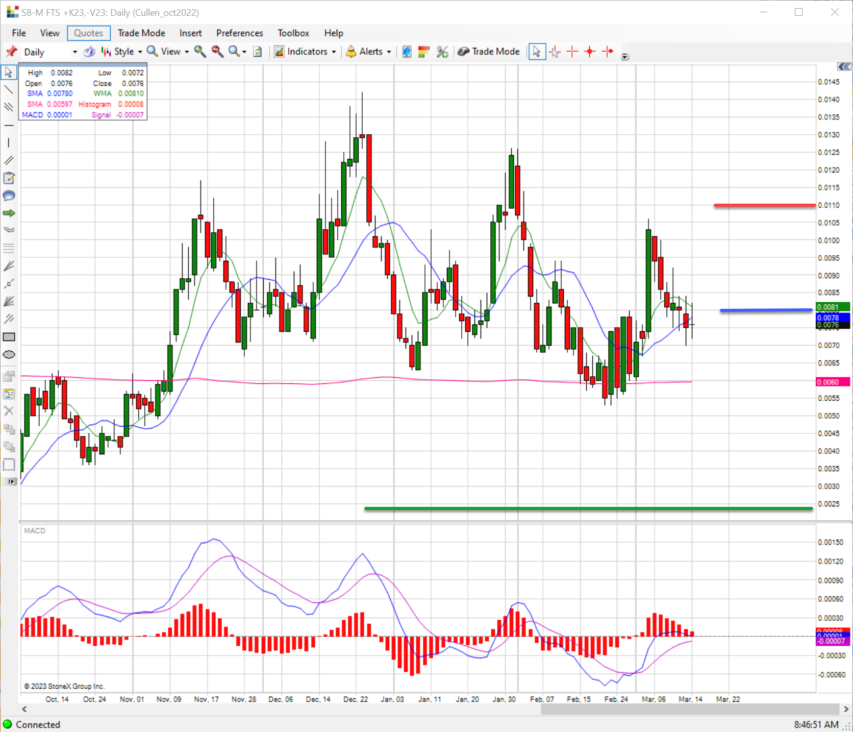Open the Trade Mode menu in menu bar
The width and height of the screenshot is (853, 732).
pos(141,33)
